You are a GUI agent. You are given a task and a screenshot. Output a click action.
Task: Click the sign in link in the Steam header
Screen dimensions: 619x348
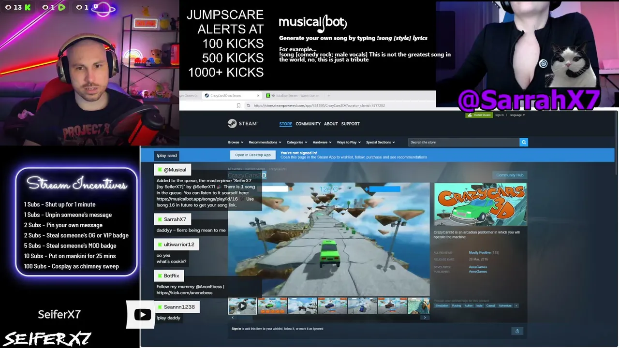pos(500,115)
